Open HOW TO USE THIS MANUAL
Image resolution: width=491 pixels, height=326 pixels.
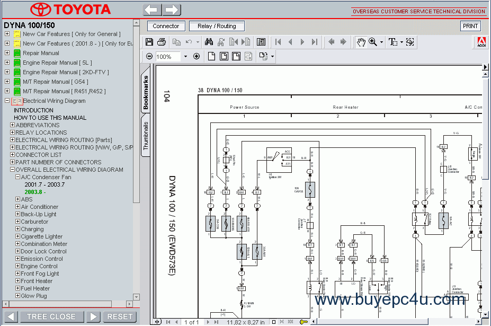click(x=50, y=118)
